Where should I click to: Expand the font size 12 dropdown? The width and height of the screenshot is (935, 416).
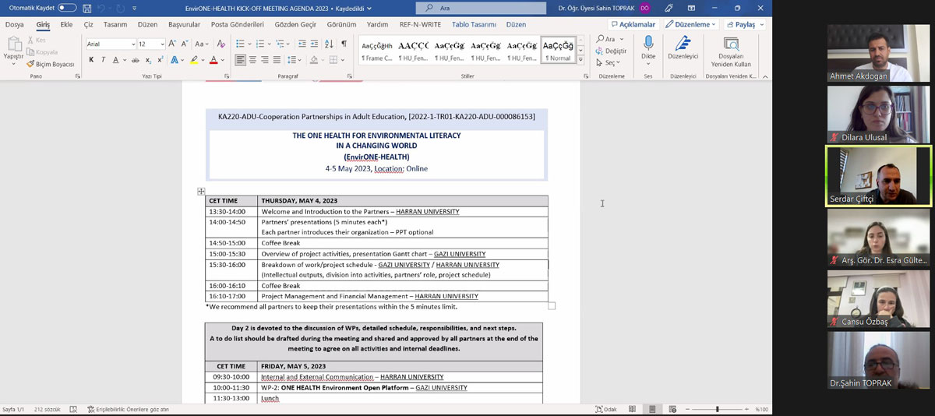click(x=162, y=44)
